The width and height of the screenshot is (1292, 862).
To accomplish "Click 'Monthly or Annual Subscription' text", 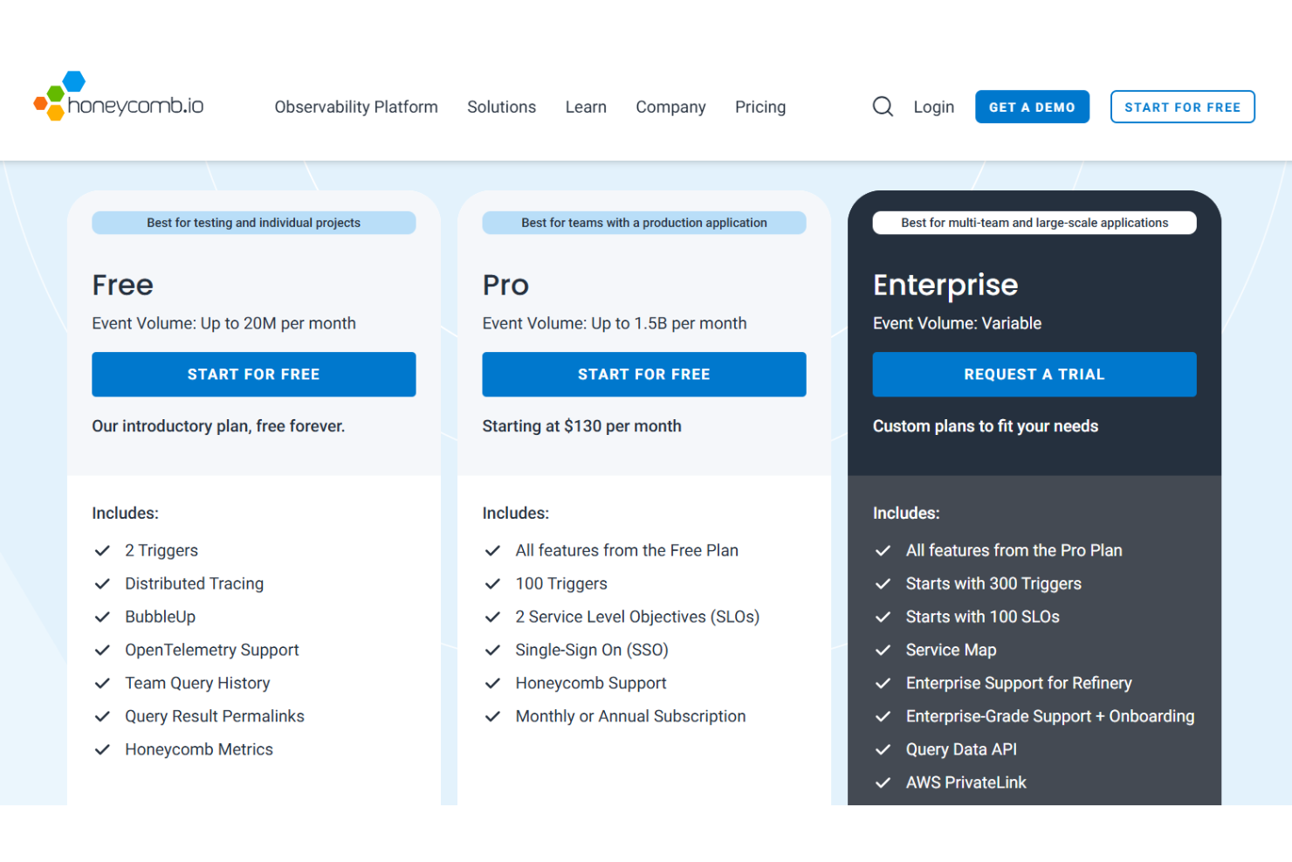I will click(x=630, y=716).
